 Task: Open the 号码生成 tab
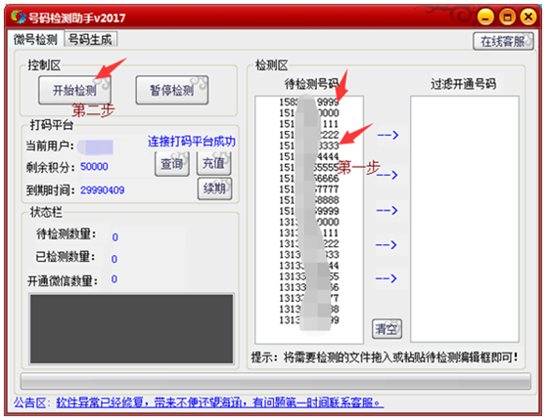(x=90, y=39)
